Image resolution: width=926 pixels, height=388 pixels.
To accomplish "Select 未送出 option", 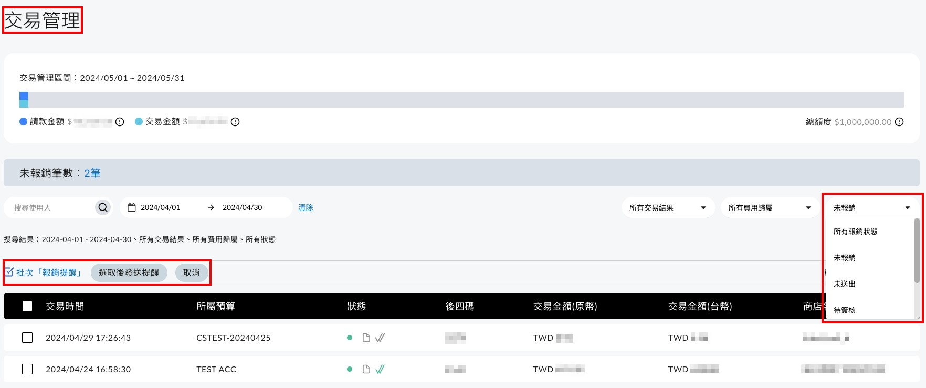I will tap(844, 284).
